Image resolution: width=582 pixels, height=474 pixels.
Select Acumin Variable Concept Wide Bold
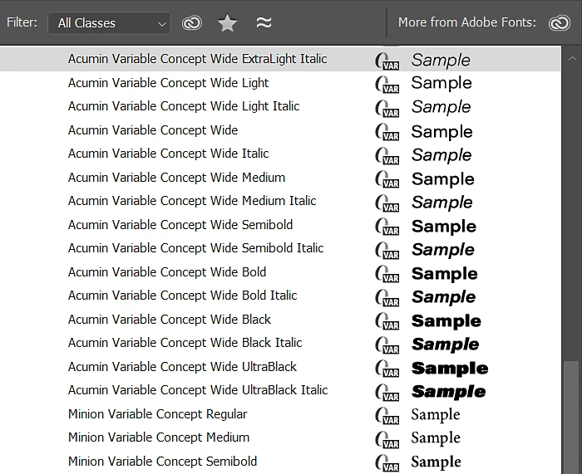click(x=280, y=272)
